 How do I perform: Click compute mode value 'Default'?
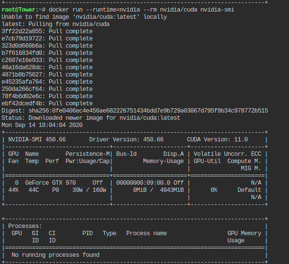pos(249,190)
